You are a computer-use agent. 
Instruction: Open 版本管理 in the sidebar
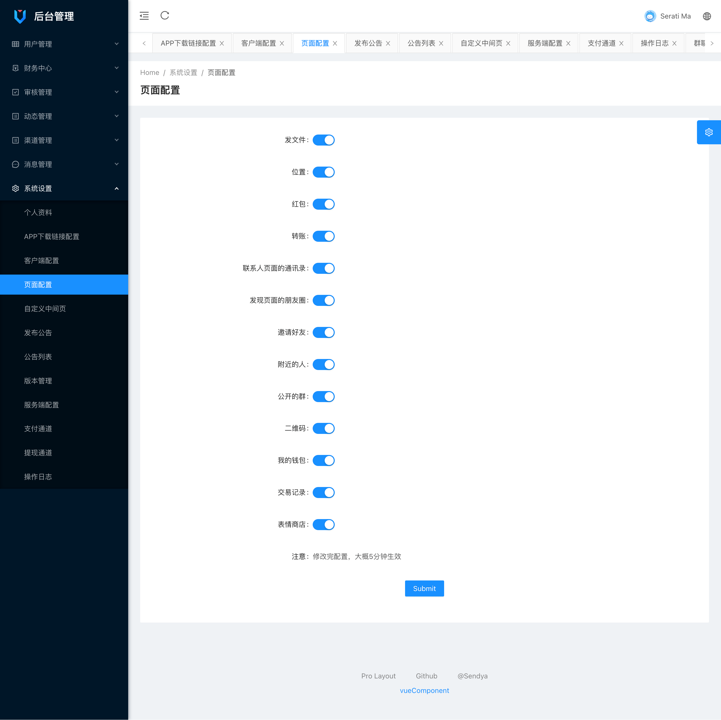pos(38,381)
